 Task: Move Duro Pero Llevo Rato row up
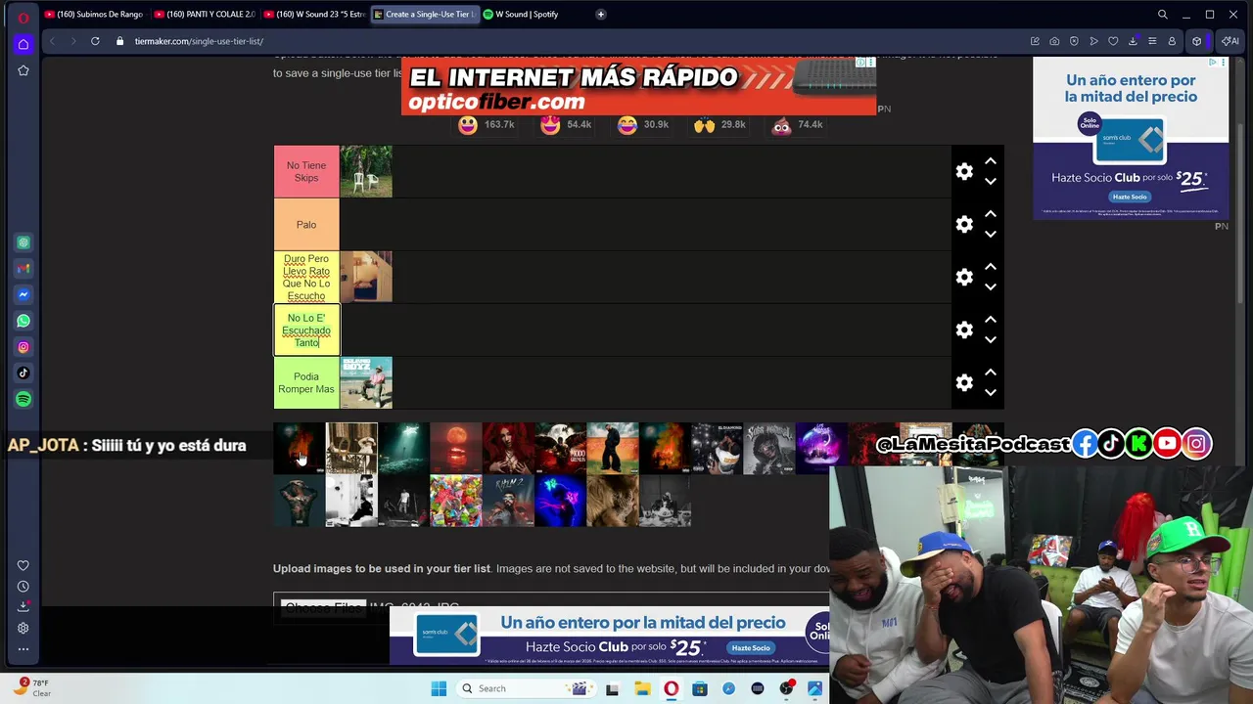click(991, 267)
